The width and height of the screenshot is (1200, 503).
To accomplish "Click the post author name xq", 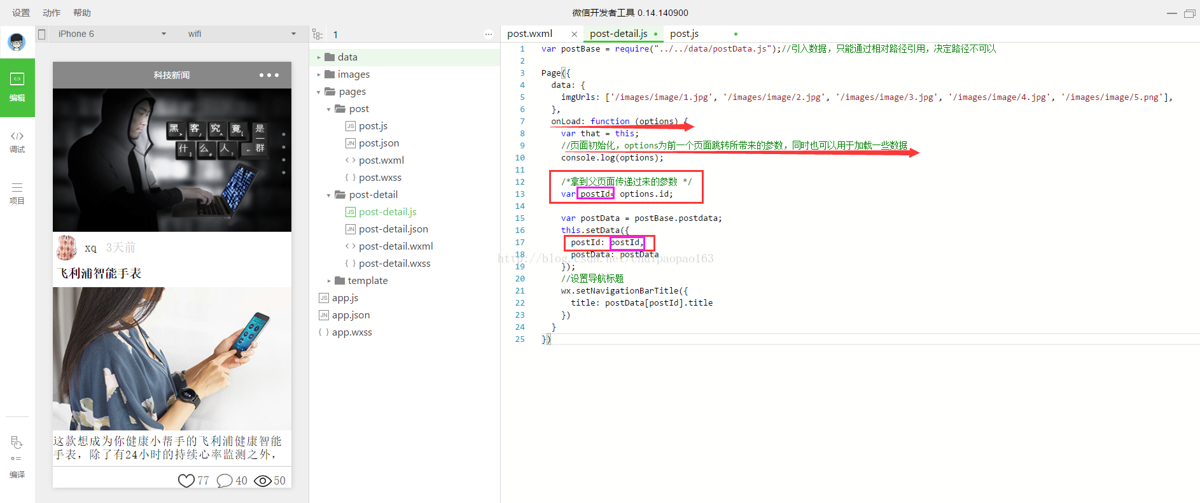I will [90, 248].
